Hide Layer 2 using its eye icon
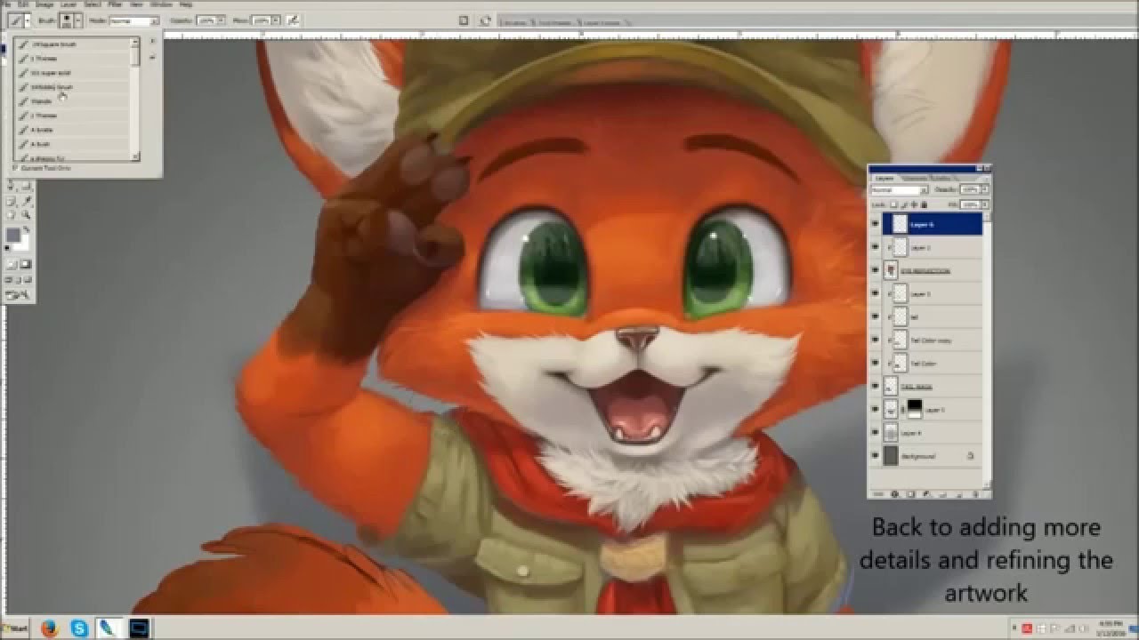1139x640 pixels. [876, 248]
